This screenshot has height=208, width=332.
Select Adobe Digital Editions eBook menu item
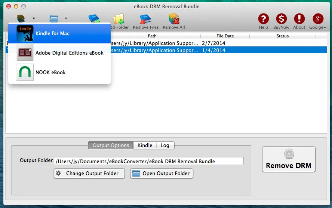59,53
